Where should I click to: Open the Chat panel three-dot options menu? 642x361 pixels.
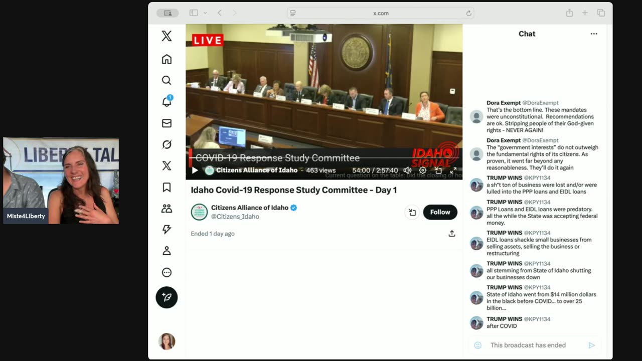(x=594, y=34)
